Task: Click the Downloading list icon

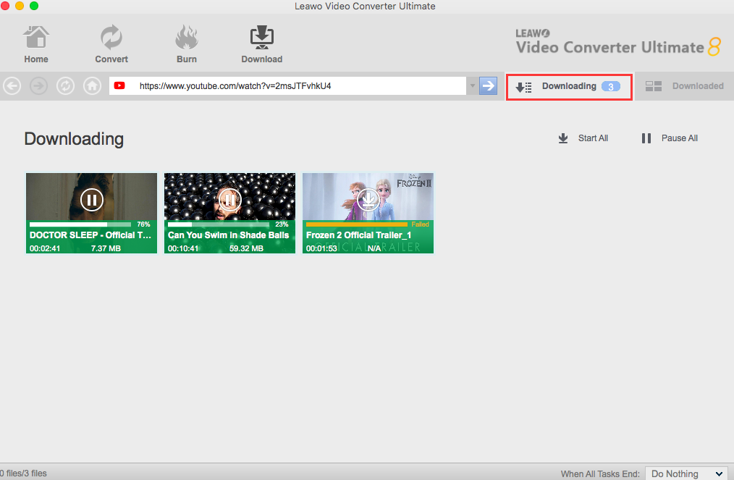Action: coord(523,87)
